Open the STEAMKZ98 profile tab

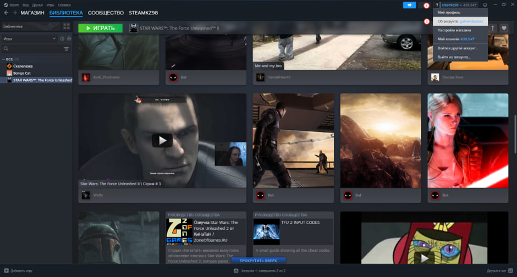click(143, 13)
